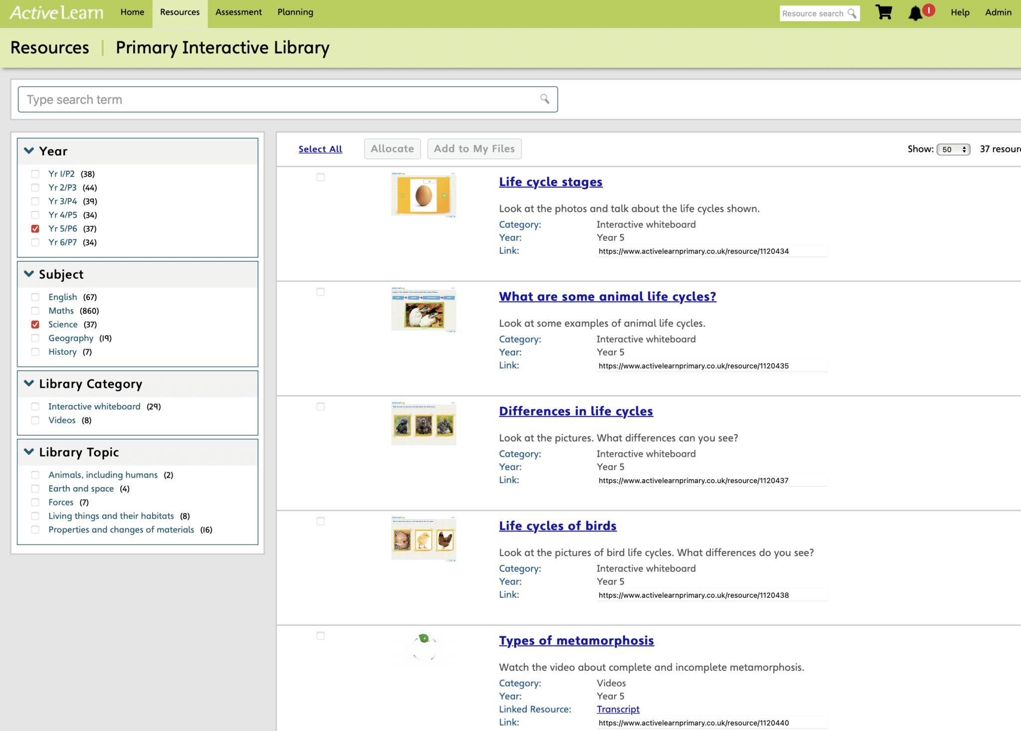Switch to the Assessment tab

click(238, 12)
